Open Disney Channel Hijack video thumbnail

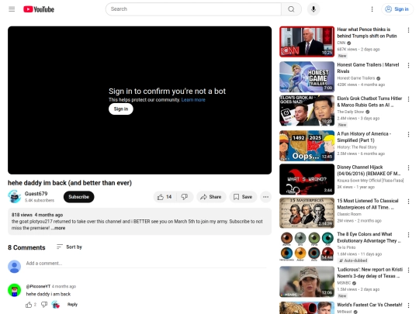click(306, 179)
